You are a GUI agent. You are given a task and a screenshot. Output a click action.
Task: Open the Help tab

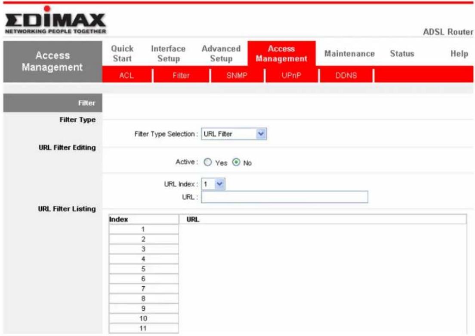459,54
